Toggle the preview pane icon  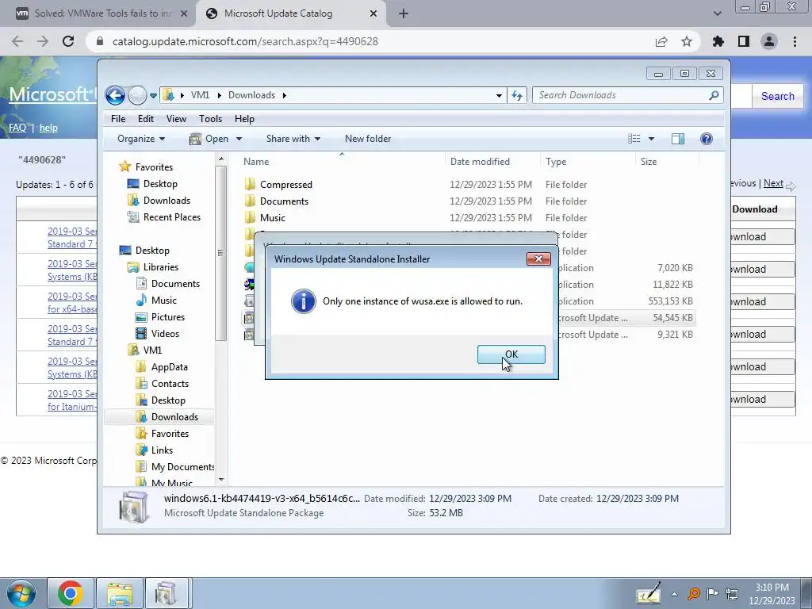[x=677, y=138]
